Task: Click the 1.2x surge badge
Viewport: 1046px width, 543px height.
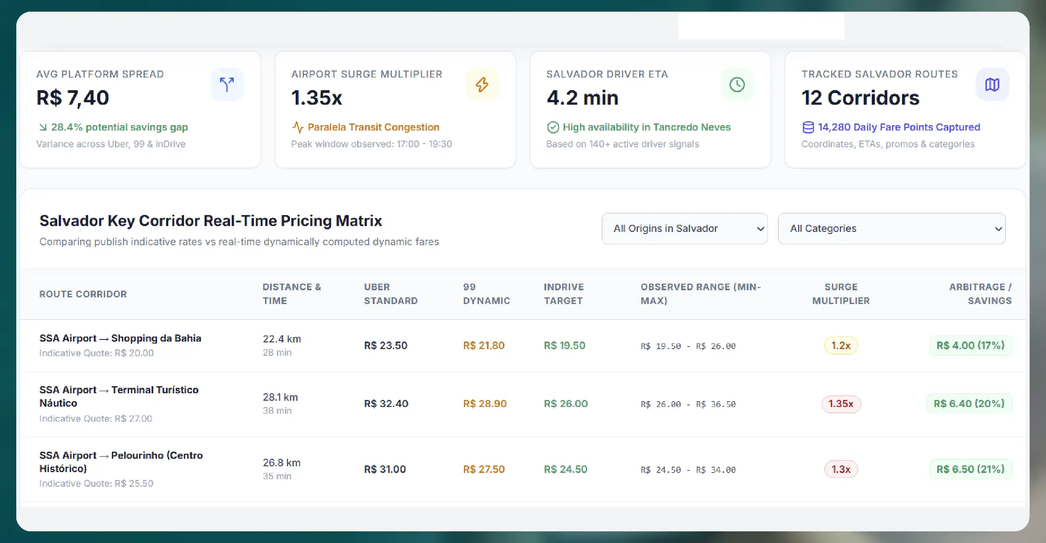Action: 841,345
